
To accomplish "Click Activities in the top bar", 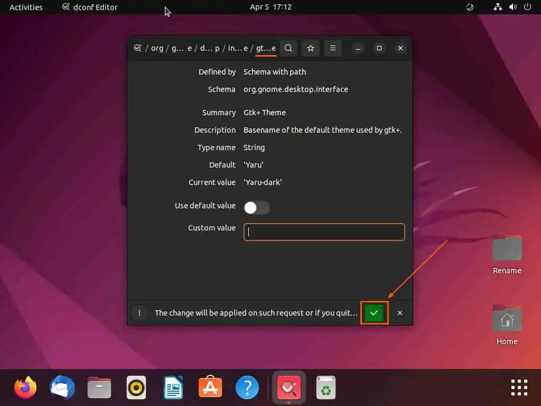I will (25, 7).
